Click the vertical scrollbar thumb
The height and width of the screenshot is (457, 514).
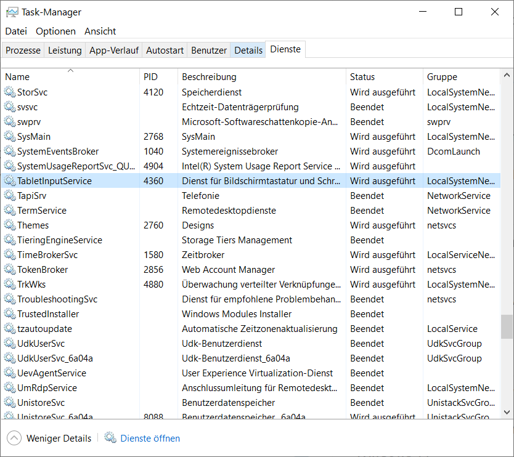coord(507,326)
